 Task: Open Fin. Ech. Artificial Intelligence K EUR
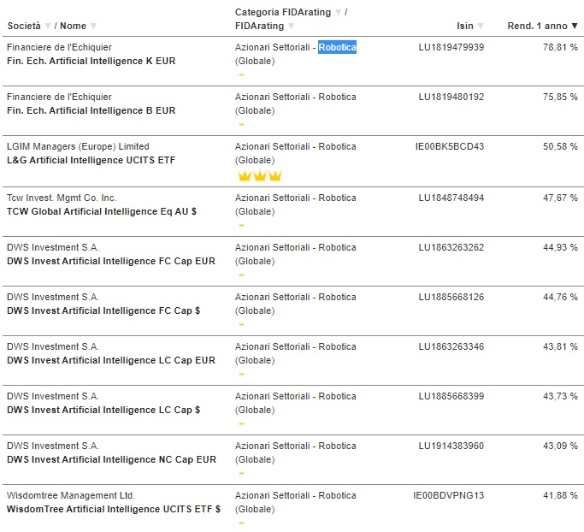91,61
